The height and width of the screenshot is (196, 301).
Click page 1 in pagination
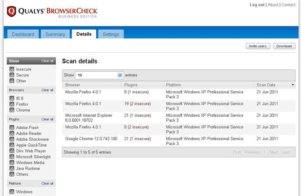tap(265, 152)
